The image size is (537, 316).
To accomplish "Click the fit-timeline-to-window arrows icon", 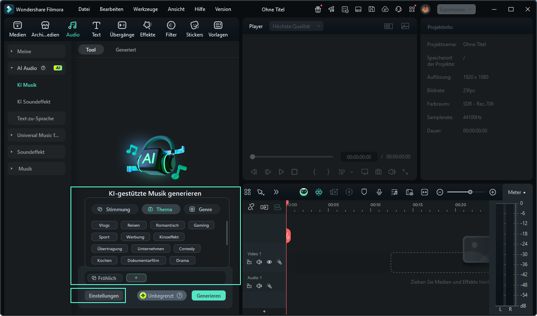I will (x=425, y=192).
